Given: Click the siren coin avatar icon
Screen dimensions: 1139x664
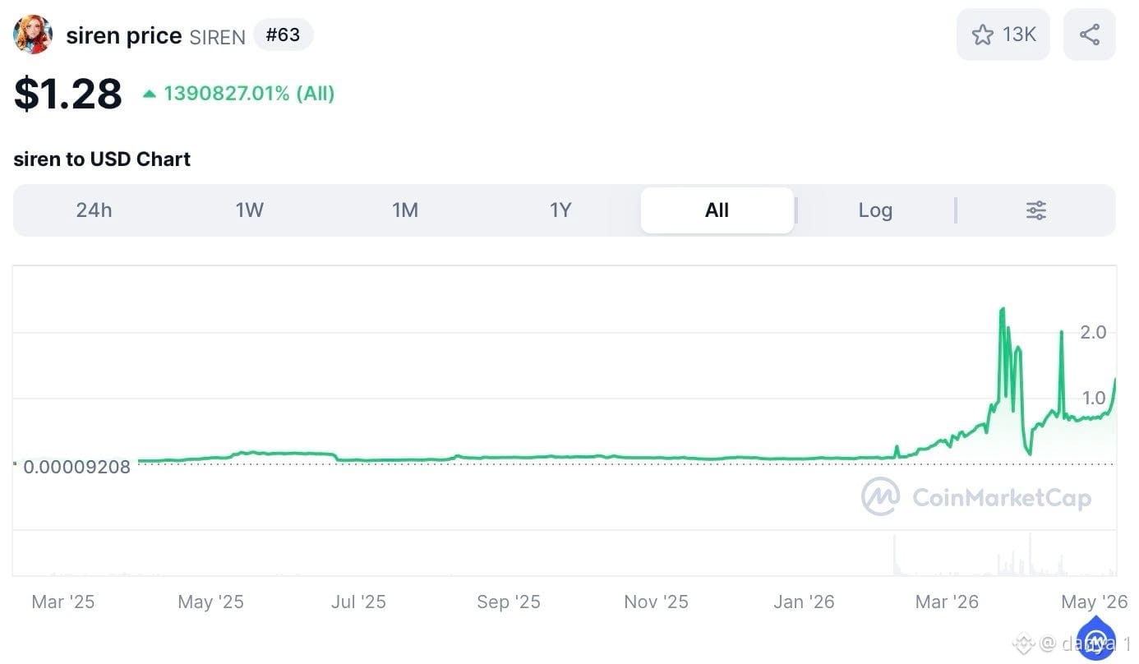Looking at the screenshot, I should pyautogui.click(x=33, y=35).
